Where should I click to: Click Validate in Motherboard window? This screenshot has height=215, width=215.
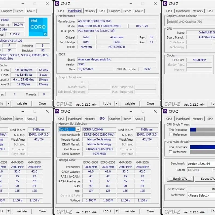point(130,103)
